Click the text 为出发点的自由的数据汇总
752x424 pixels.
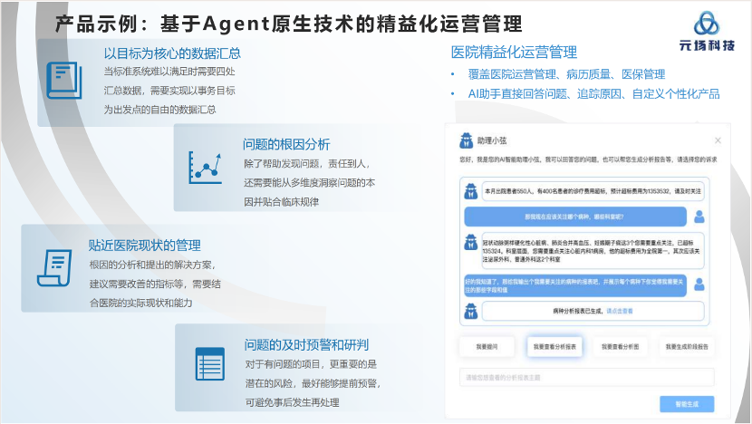point(159,110)
